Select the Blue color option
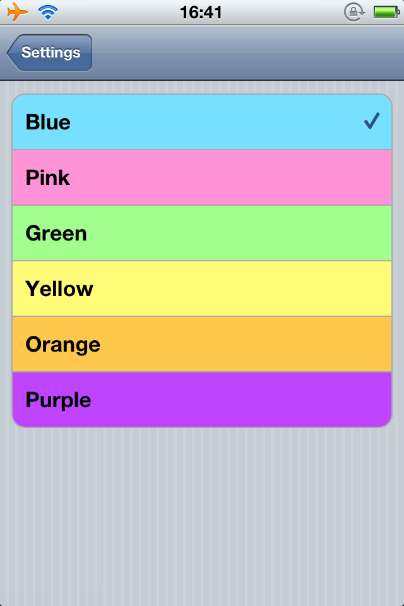 click(x=202, y=122)
